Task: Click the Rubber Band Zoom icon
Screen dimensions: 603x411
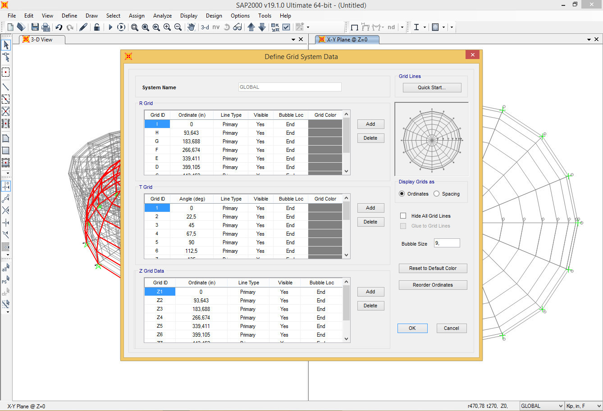Action: tap(134, 27)
